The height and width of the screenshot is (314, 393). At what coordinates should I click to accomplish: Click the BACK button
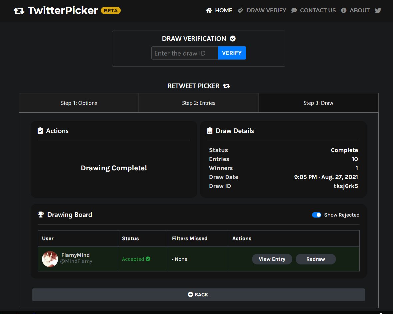(199, 294)
